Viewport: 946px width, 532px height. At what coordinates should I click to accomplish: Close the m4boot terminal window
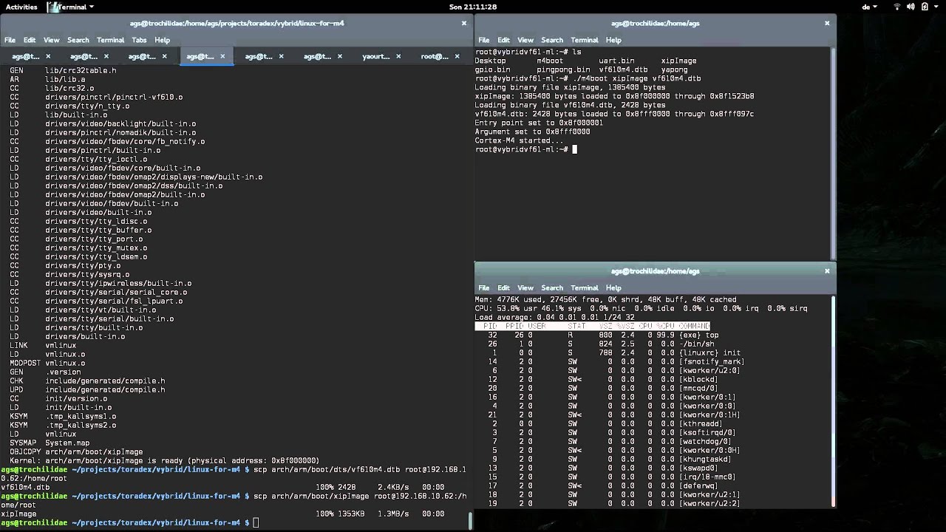[827, 23]
